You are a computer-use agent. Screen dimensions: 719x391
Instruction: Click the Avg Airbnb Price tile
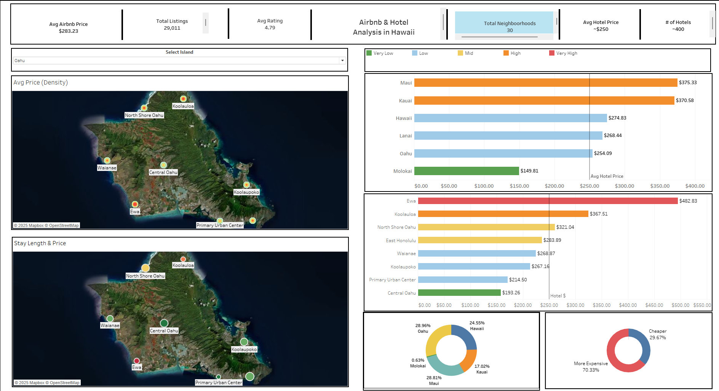tap(69, 27)
